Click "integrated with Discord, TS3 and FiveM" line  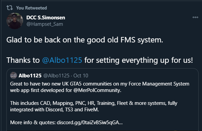coord(54,110)
